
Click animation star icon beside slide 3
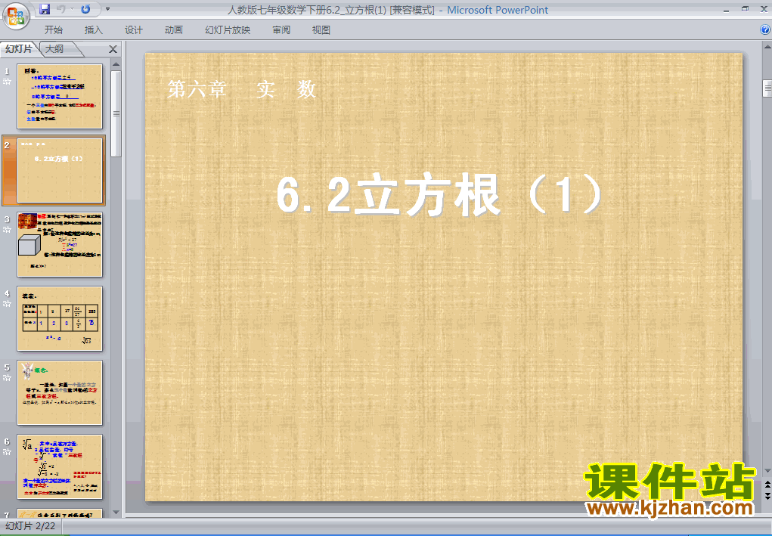click(7, 230)
